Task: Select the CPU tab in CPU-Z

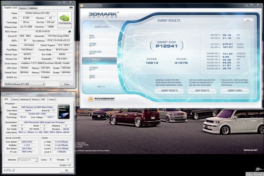Action: tap(6, 99)
